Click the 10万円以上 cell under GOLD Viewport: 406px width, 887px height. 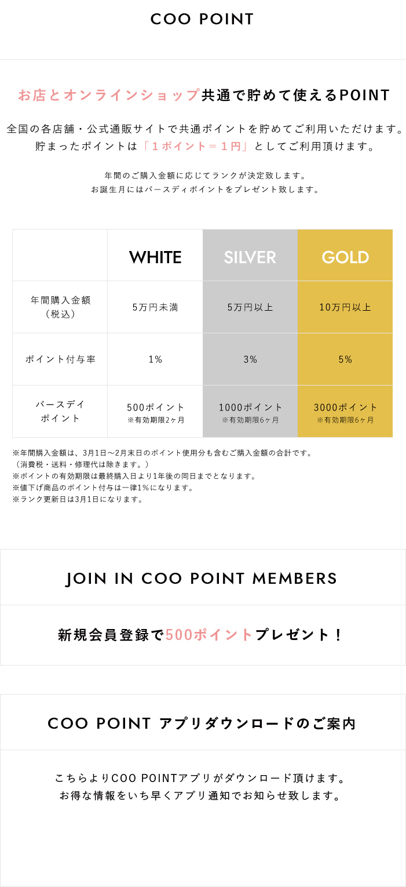[345, 307]
